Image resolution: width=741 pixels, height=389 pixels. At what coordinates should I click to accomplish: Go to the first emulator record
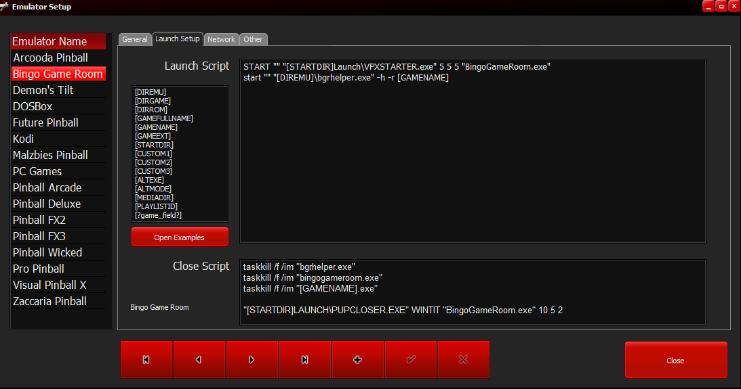click(x=146, y=360)
